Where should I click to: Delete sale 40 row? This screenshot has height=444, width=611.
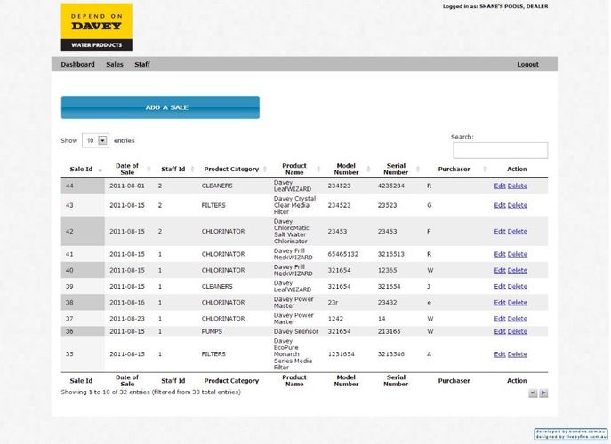(517, 271)
